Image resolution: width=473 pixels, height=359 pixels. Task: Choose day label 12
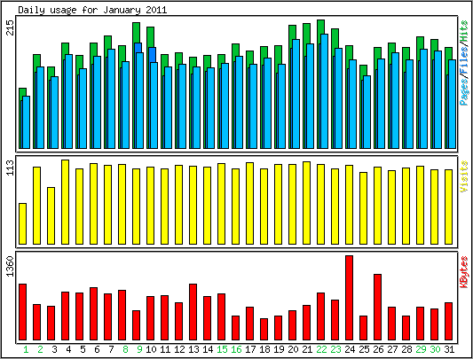tap(179, 349)
